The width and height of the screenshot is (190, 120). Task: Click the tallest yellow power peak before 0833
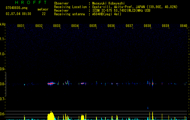(51, 115)
